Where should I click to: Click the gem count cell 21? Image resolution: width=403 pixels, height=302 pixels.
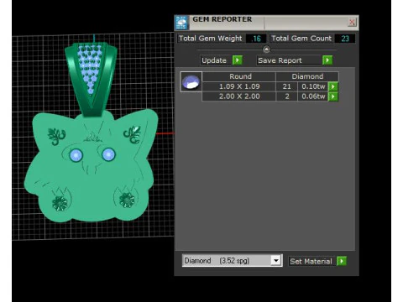pos(286,86)
